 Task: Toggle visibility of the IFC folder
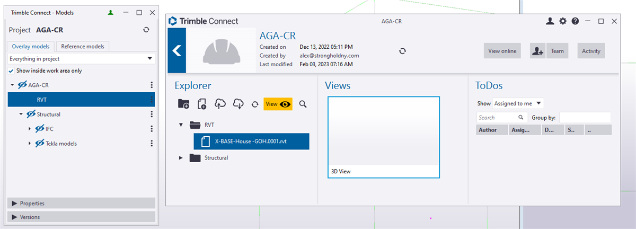point(40,129)
